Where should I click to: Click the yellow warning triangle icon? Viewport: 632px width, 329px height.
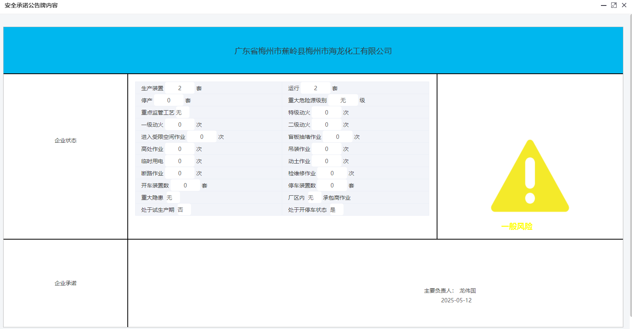point(530,176)
